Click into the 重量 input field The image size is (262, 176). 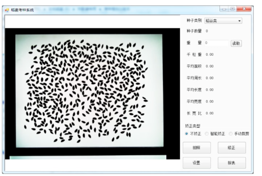[216, 43]
